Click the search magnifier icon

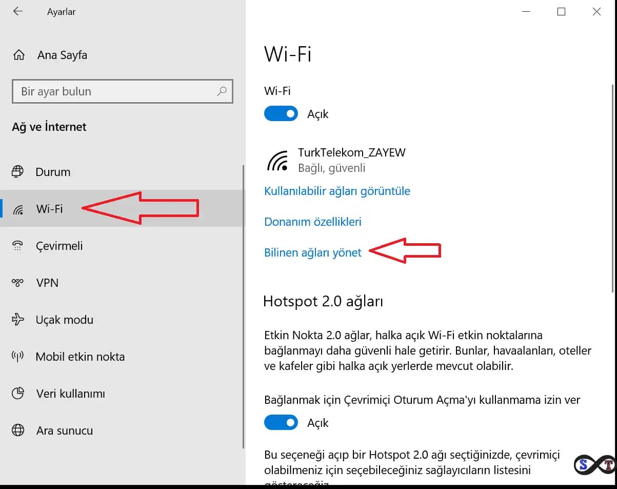[222, 91]
